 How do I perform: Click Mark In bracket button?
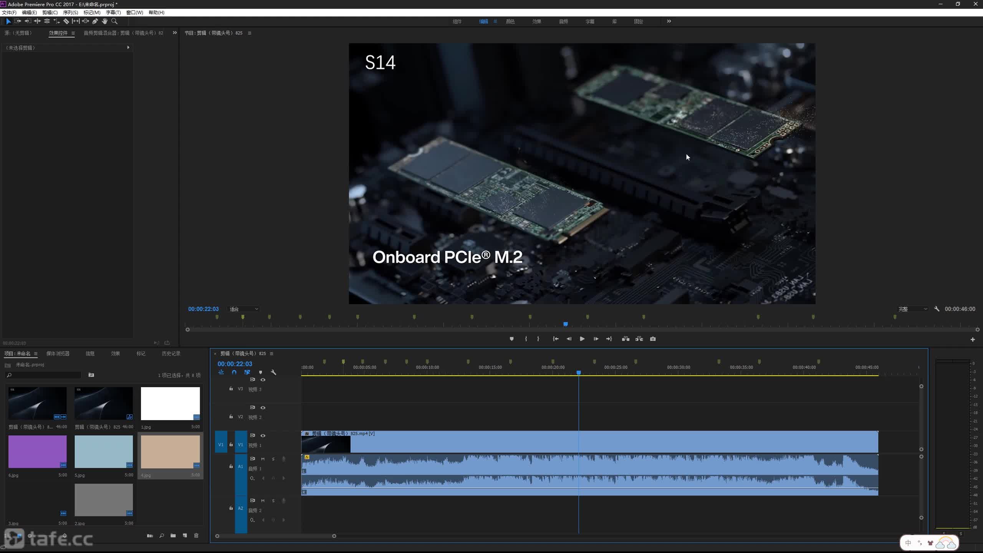click(526, 339)
